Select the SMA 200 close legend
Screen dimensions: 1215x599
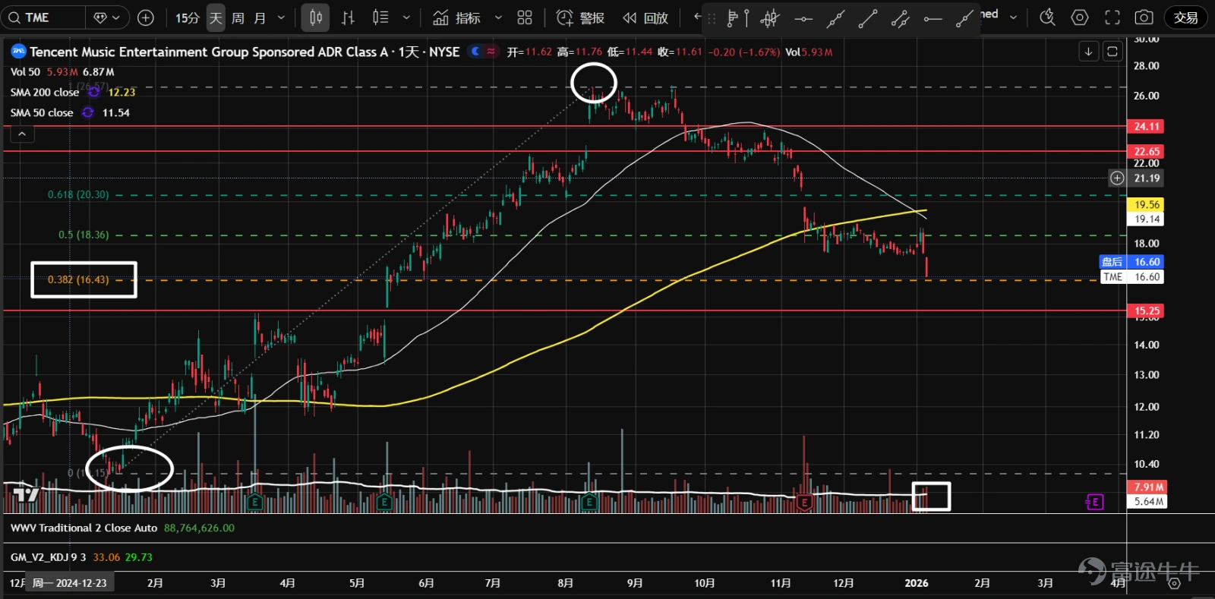point(45,93)
